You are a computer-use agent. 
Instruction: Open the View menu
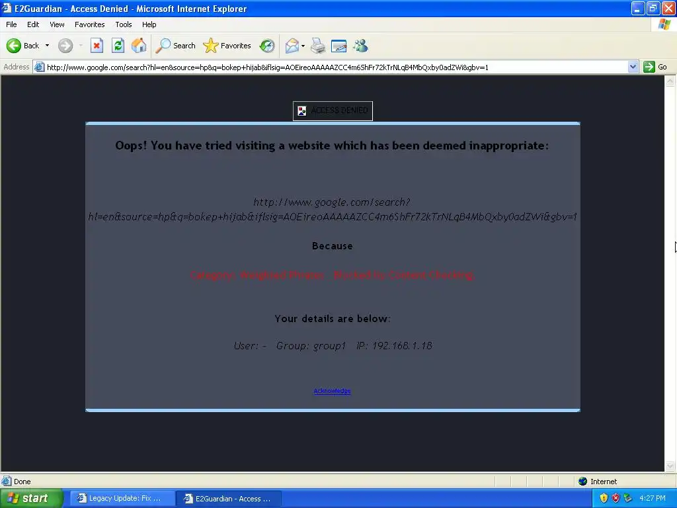57,24
